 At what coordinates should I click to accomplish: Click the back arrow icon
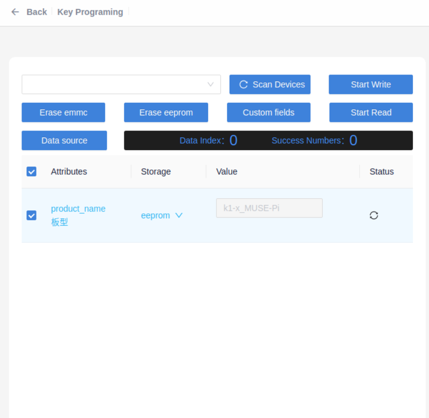pos(15,12)
